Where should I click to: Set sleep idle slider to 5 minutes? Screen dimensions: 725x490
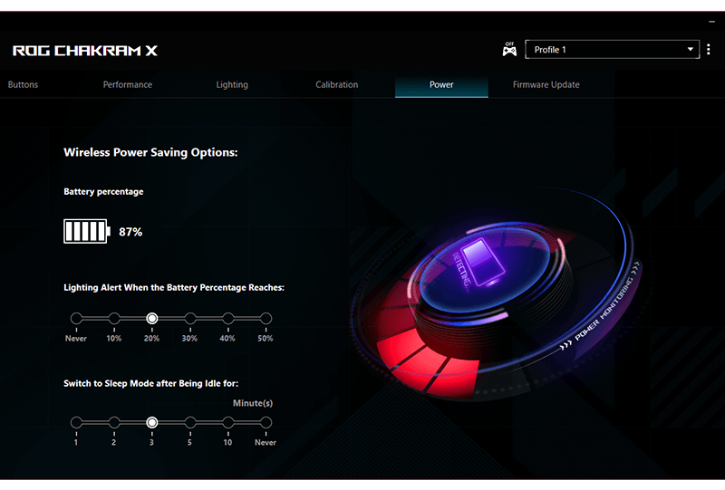pyautogui.click(x=190, y=422)
